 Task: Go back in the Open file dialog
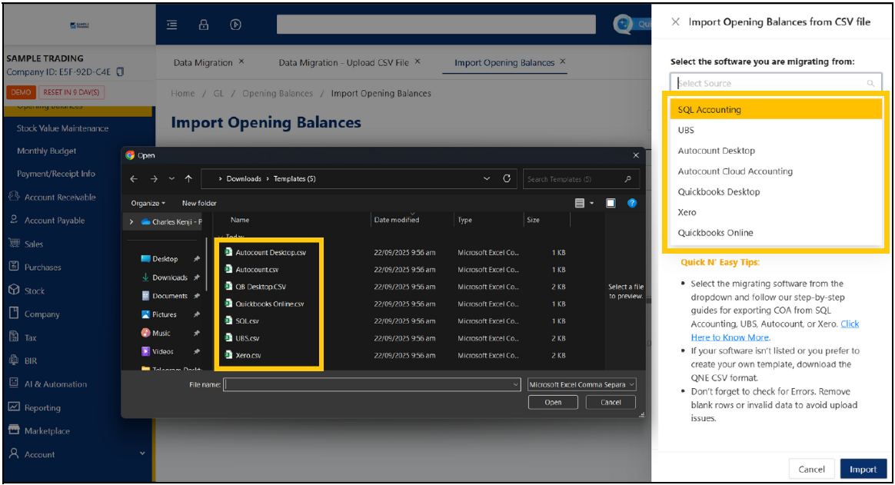pos(134,178)
